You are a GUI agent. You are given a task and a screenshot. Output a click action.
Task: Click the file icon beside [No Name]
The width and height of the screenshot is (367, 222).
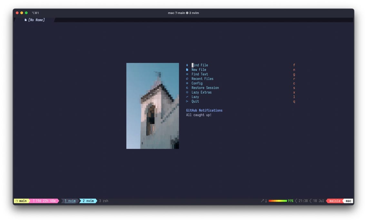click(x=25, y=20)
